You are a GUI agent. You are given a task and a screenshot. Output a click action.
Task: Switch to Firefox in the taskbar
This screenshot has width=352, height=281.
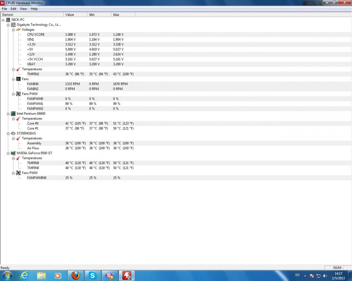[76, 275]
